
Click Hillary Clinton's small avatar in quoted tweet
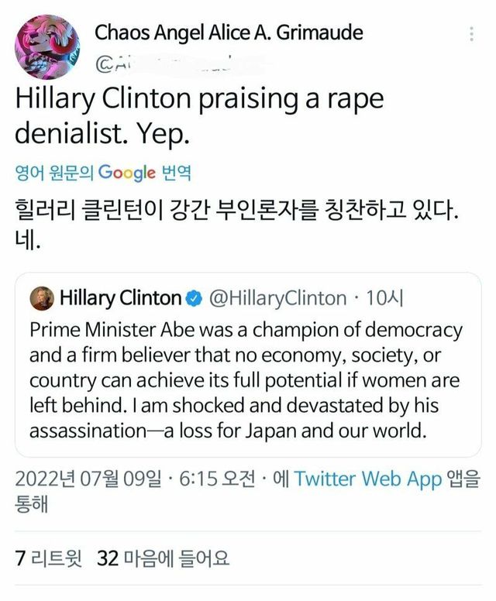(x=42, y=298)
